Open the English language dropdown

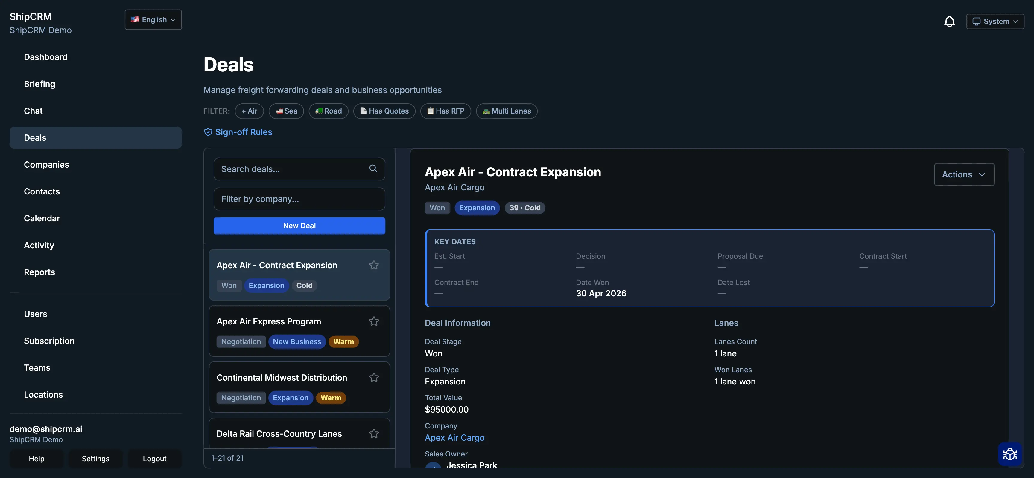(153, 20)
